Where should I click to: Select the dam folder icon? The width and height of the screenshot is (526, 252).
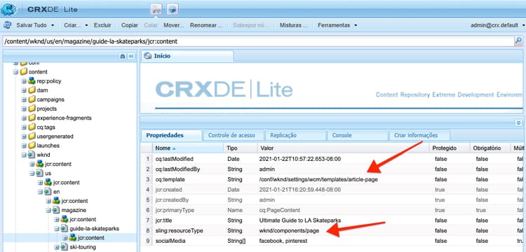[32, 90]
